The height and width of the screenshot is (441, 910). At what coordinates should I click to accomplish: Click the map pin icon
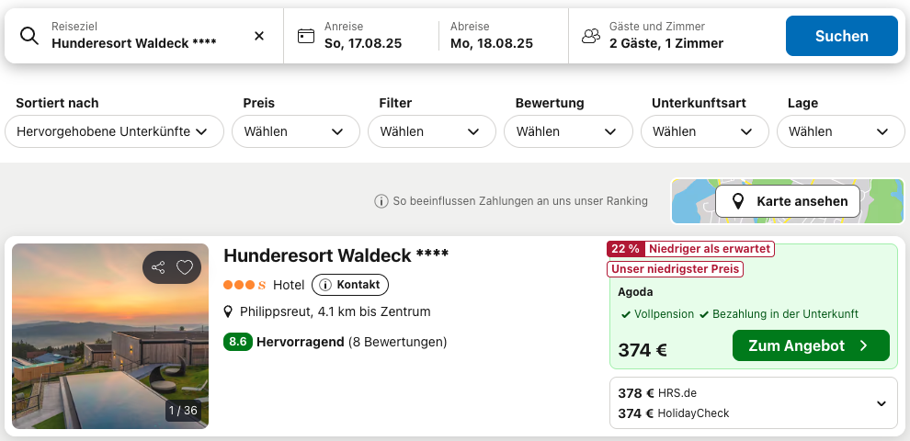point(737,201)
